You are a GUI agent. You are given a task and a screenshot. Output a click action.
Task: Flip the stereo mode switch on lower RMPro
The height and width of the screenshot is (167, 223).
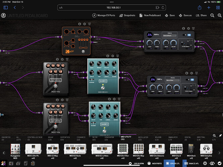(185, 88)
